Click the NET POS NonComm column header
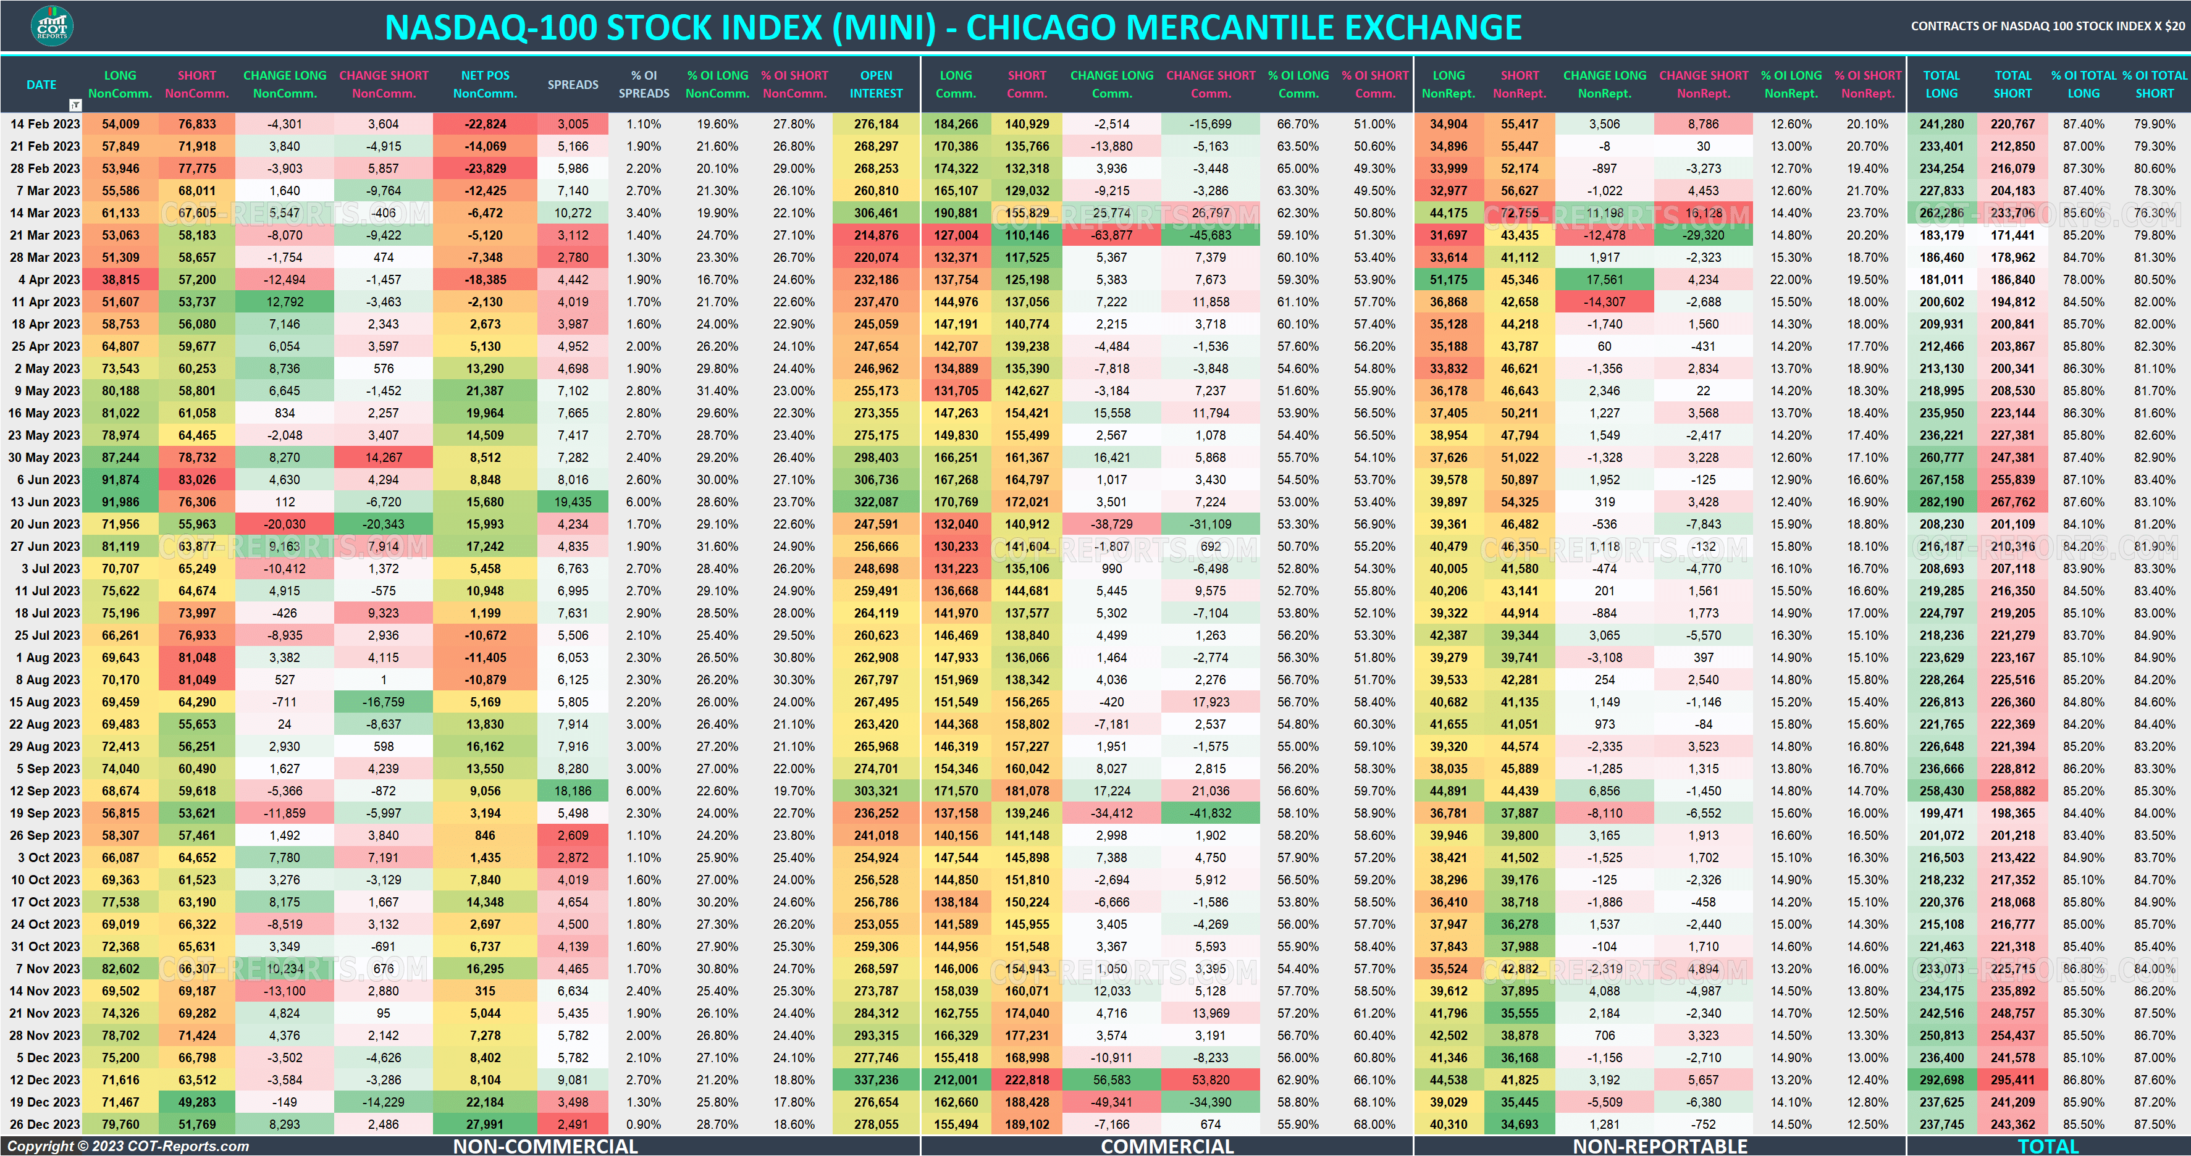 click(485, 84)
